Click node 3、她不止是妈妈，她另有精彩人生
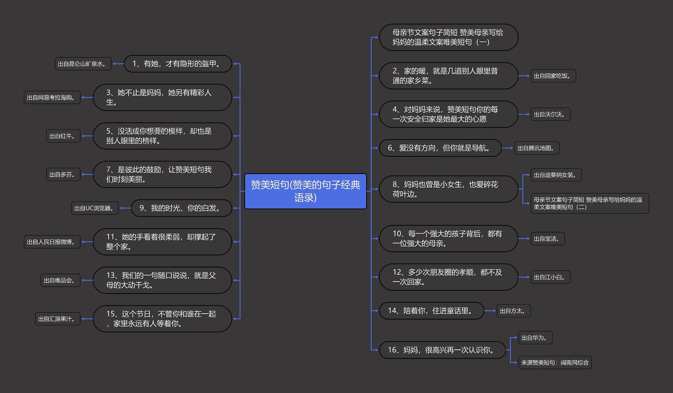Viewport: 673px width, 393px height. click(x=162, y=98)
